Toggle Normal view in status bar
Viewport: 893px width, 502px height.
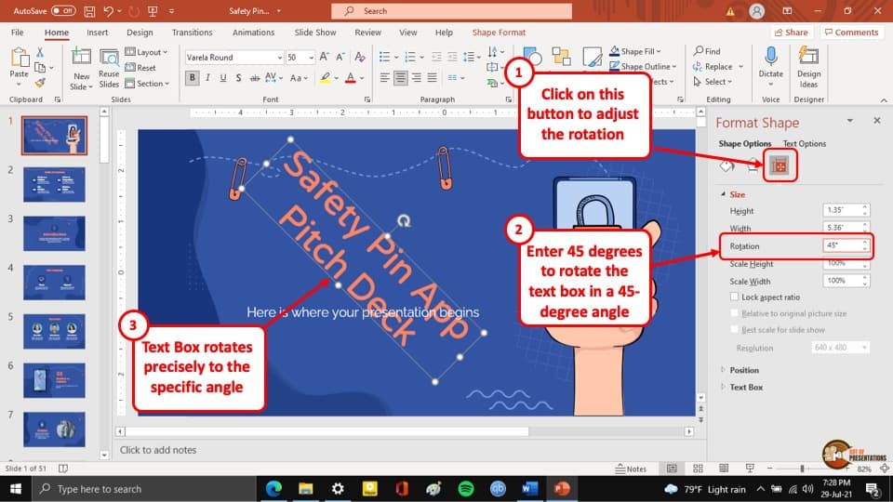tap(672, 469)
